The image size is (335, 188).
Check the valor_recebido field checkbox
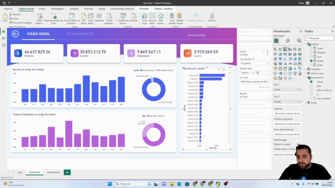[311, 98]
